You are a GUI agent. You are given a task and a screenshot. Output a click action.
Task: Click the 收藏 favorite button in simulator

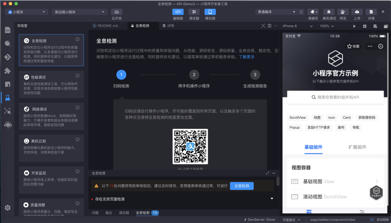point(353,46)
